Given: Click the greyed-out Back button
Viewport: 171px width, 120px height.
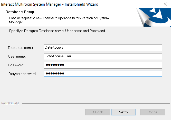Looking at the screenshot, I should pyautogui.click(x=98, y=112).
